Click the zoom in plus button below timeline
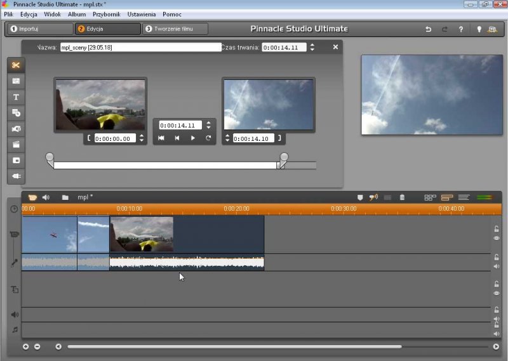 click(26, 346)
